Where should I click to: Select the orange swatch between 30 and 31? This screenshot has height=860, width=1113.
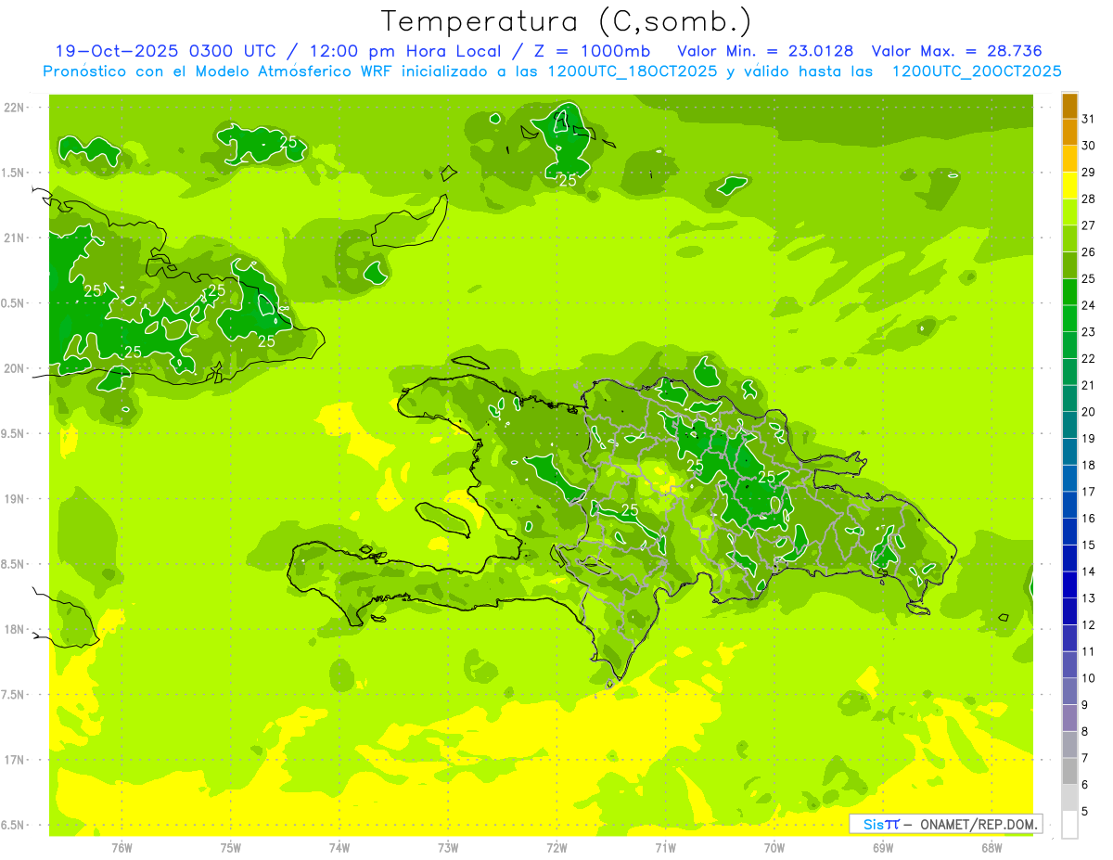tap(1069, 133)
